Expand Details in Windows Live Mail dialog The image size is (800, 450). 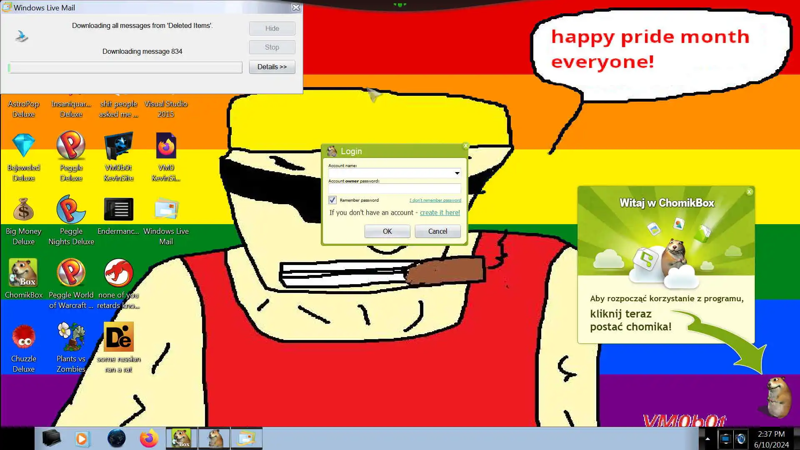272,67
